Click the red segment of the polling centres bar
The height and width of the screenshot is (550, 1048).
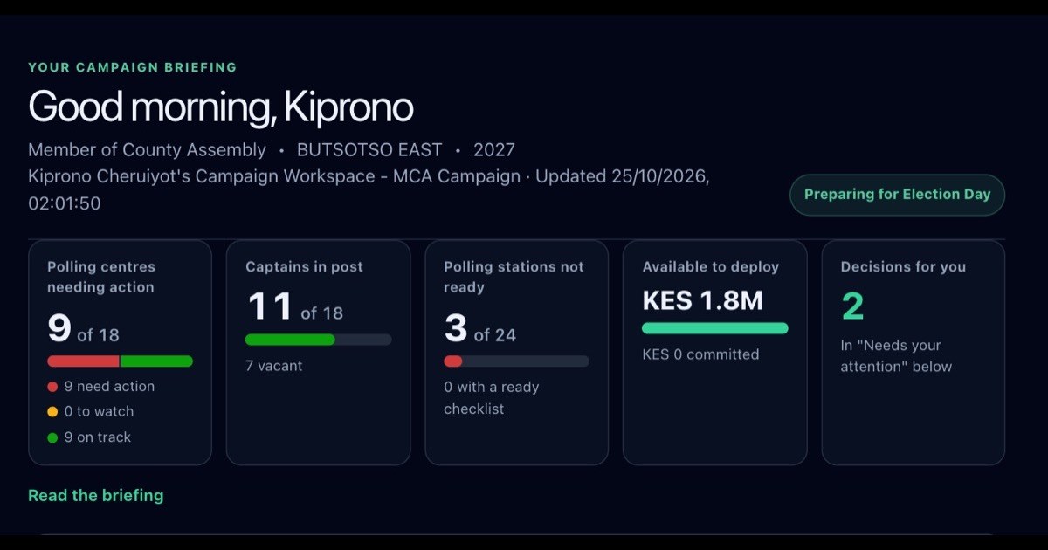(x=83, y=361)
